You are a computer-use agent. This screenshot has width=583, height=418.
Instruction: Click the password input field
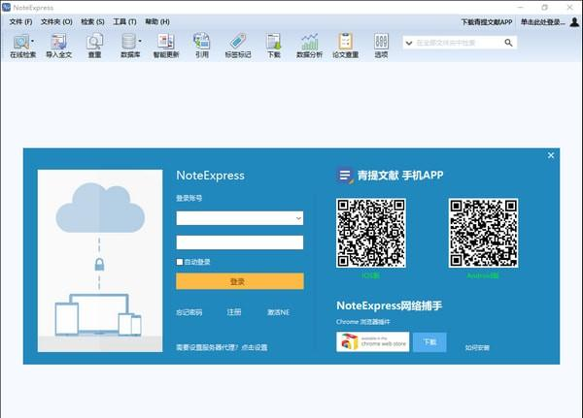[240, 242]
